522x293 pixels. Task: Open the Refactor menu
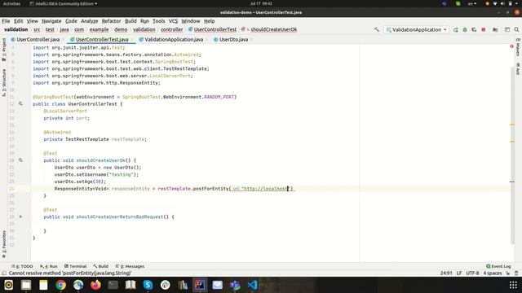pos(111,21)
